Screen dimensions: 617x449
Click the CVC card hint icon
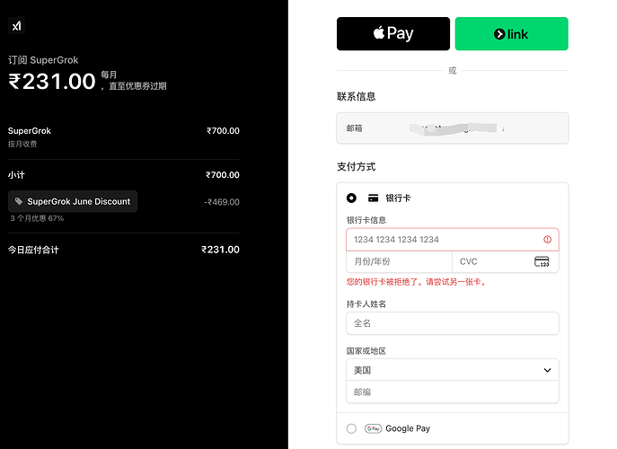tap(542, 261)
